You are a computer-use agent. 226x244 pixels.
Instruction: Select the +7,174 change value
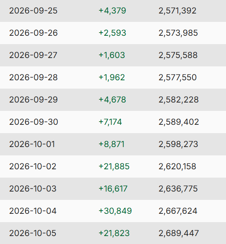(x=110, y=122)
